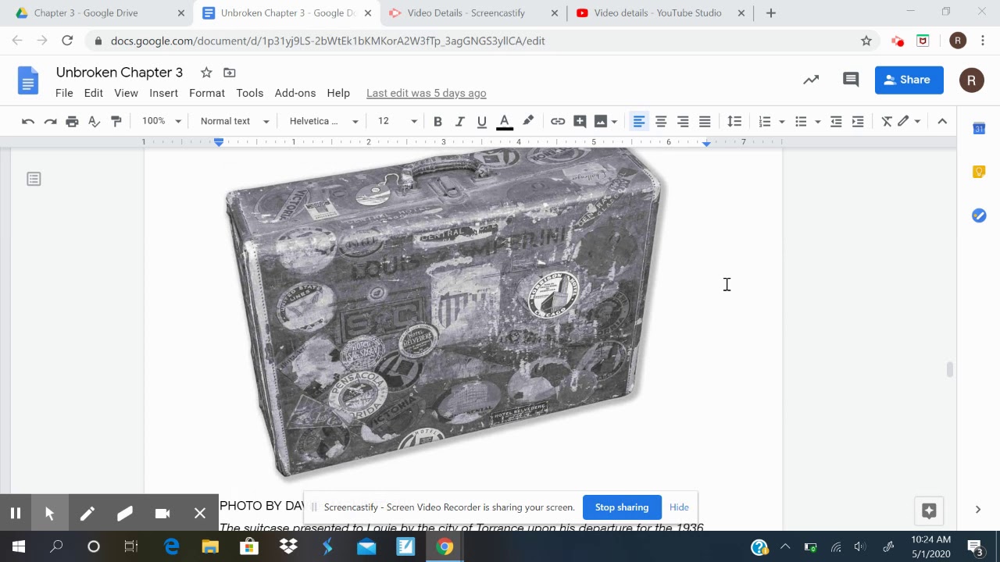Open editing mode pencil dropdown

pyautogui.click(x=909, y=121)
